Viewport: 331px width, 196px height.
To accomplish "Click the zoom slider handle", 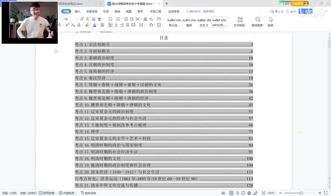I will click(x=301, y=193).
